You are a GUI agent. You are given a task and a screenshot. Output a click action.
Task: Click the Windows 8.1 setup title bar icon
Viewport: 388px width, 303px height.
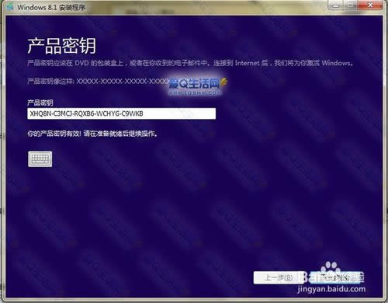(10, 7)
